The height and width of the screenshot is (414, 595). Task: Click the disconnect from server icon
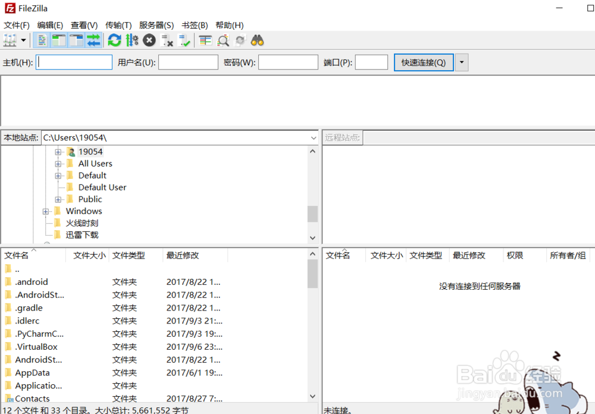167,40
